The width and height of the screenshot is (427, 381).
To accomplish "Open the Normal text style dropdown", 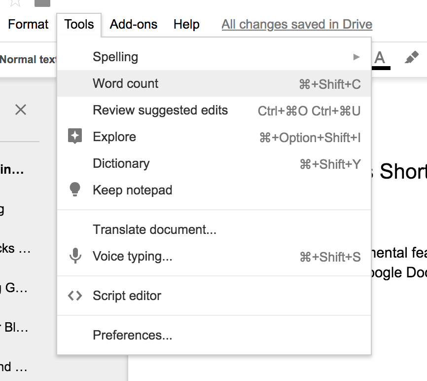I will click(x=28, y=60).
